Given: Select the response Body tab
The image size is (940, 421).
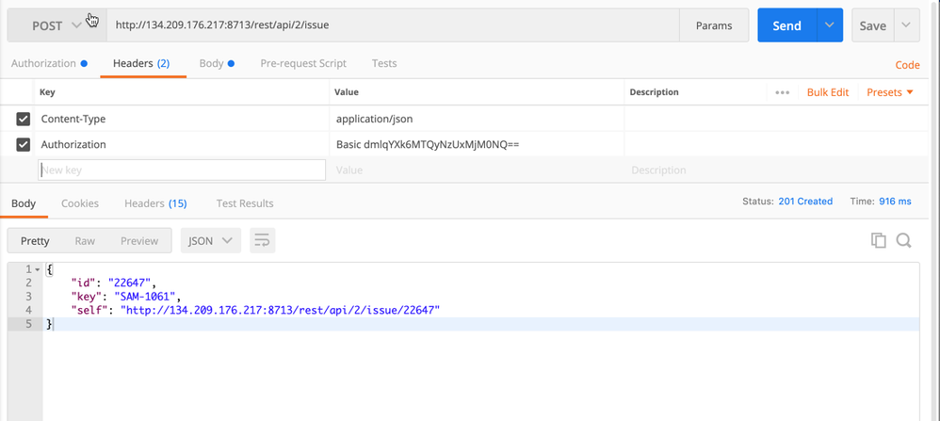Looking at the screenshot, I should click(24, 203).
